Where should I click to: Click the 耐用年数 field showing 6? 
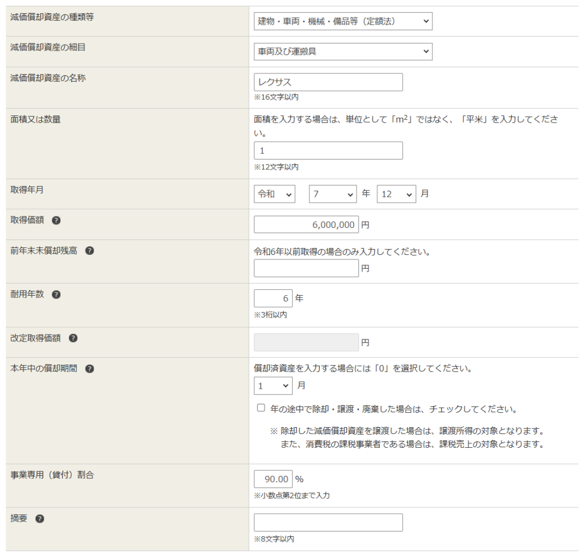click(273, 299)
